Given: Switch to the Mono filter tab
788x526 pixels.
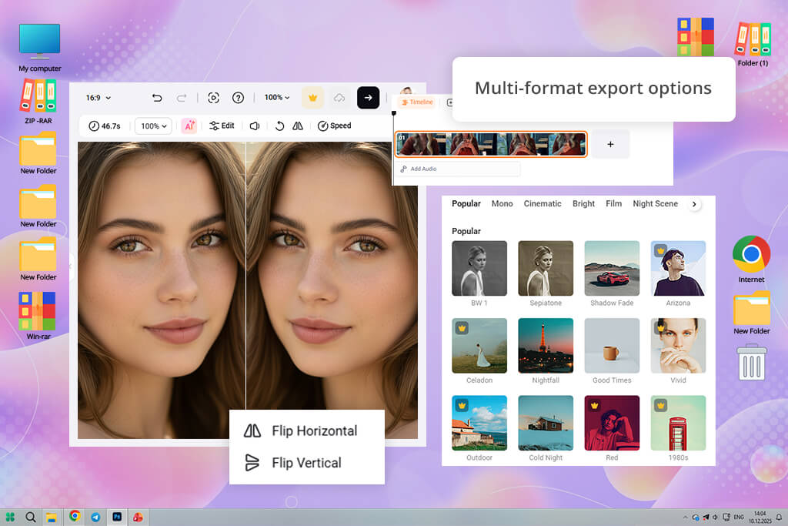Looking at the screenshot, I should click(502, 203).
